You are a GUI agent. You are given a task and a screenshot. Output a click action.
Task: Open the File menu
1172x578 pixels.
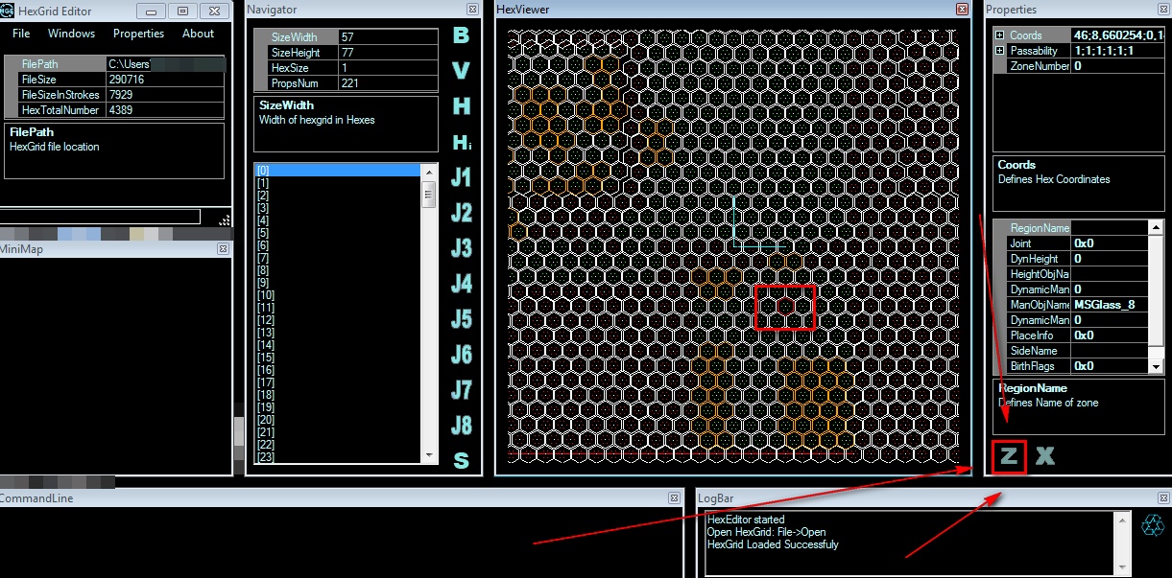click(x=21, y=34)
